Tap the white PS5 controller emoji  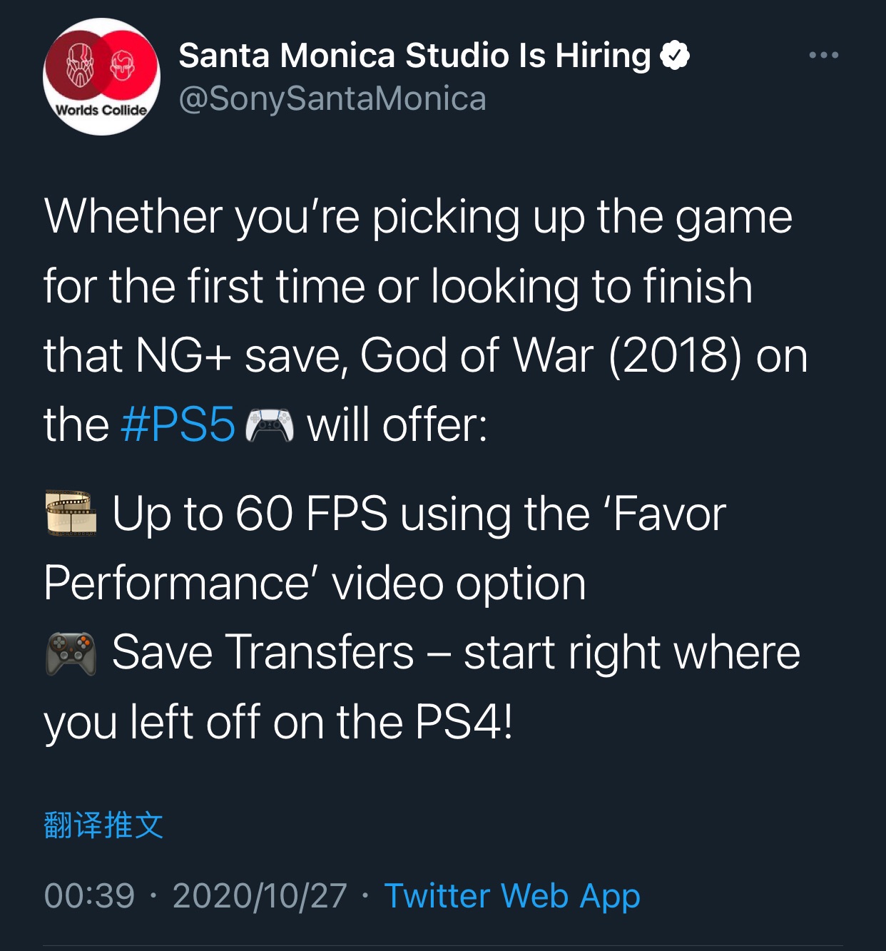269,425
